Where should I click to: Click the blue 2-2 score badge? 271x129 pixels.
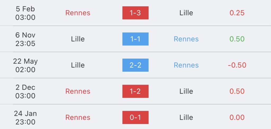(135, 65)
